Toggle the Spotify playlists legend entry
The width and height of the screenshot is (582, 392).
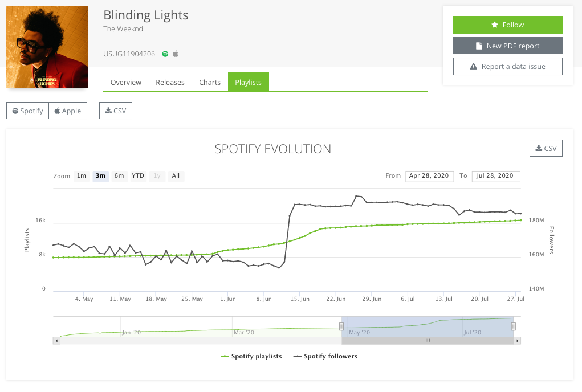251,356
